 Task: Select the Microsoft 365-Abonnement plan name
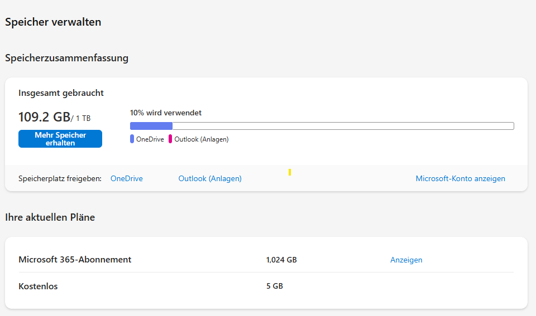[x=75, y=260]
